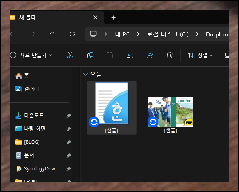Click the sync badge on the PDF file

(153, 122)
